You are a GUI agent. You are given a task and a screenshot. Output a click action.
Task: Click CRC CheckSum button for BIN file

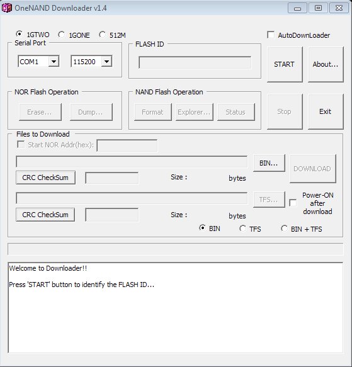point(45,178)
